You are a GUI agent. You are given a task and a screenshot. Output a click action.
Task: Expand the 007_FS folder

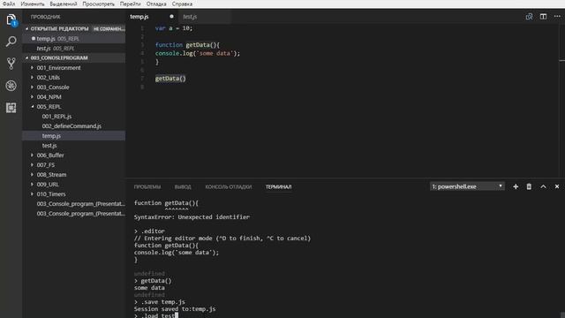pos(32,165)
